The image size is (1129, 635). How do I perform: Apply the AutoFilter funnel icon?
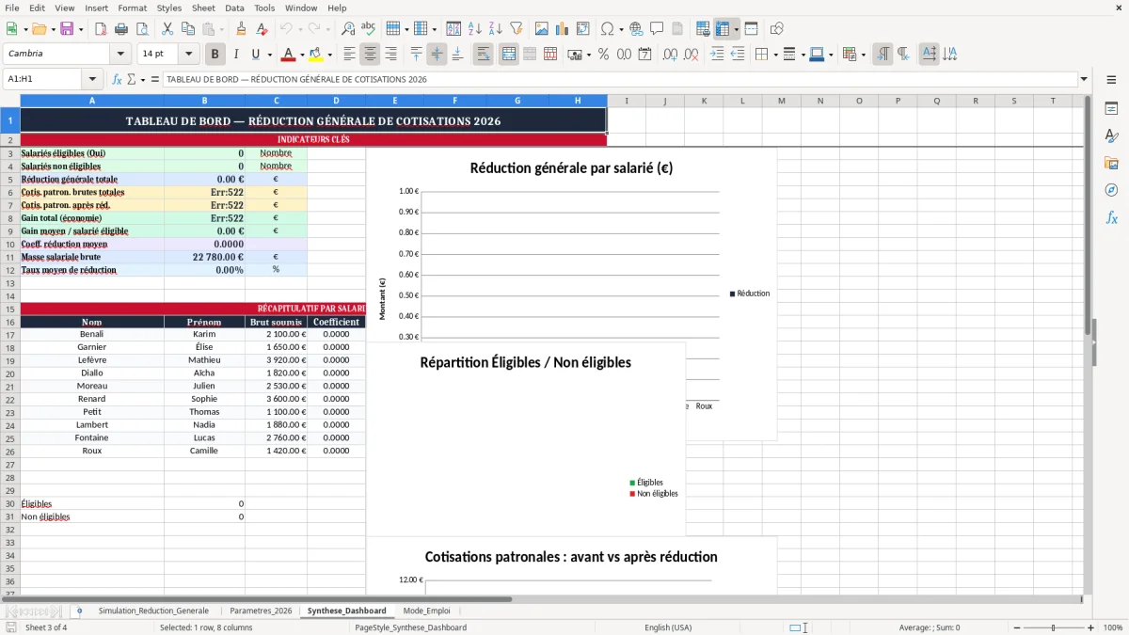(x=516, y=29)
